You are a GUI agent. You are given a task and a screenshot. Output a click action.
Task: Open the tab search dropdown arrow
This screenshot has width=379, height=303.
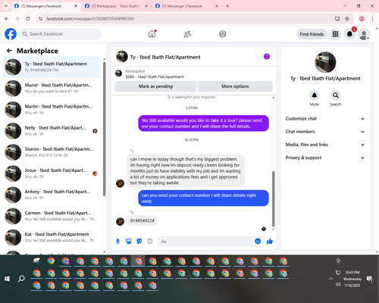tap(6, 6)
